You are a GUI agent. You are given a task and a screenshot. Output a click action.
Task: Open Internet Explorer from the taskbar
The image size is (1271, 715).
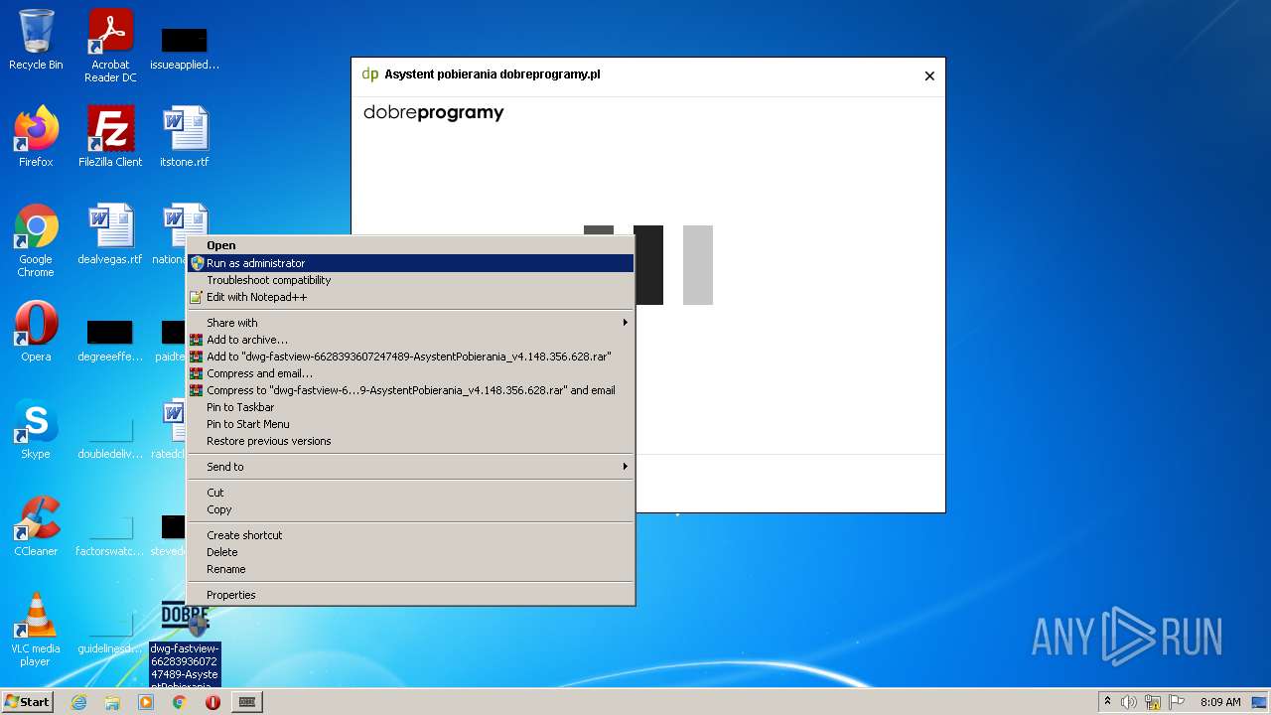(78, 702)
